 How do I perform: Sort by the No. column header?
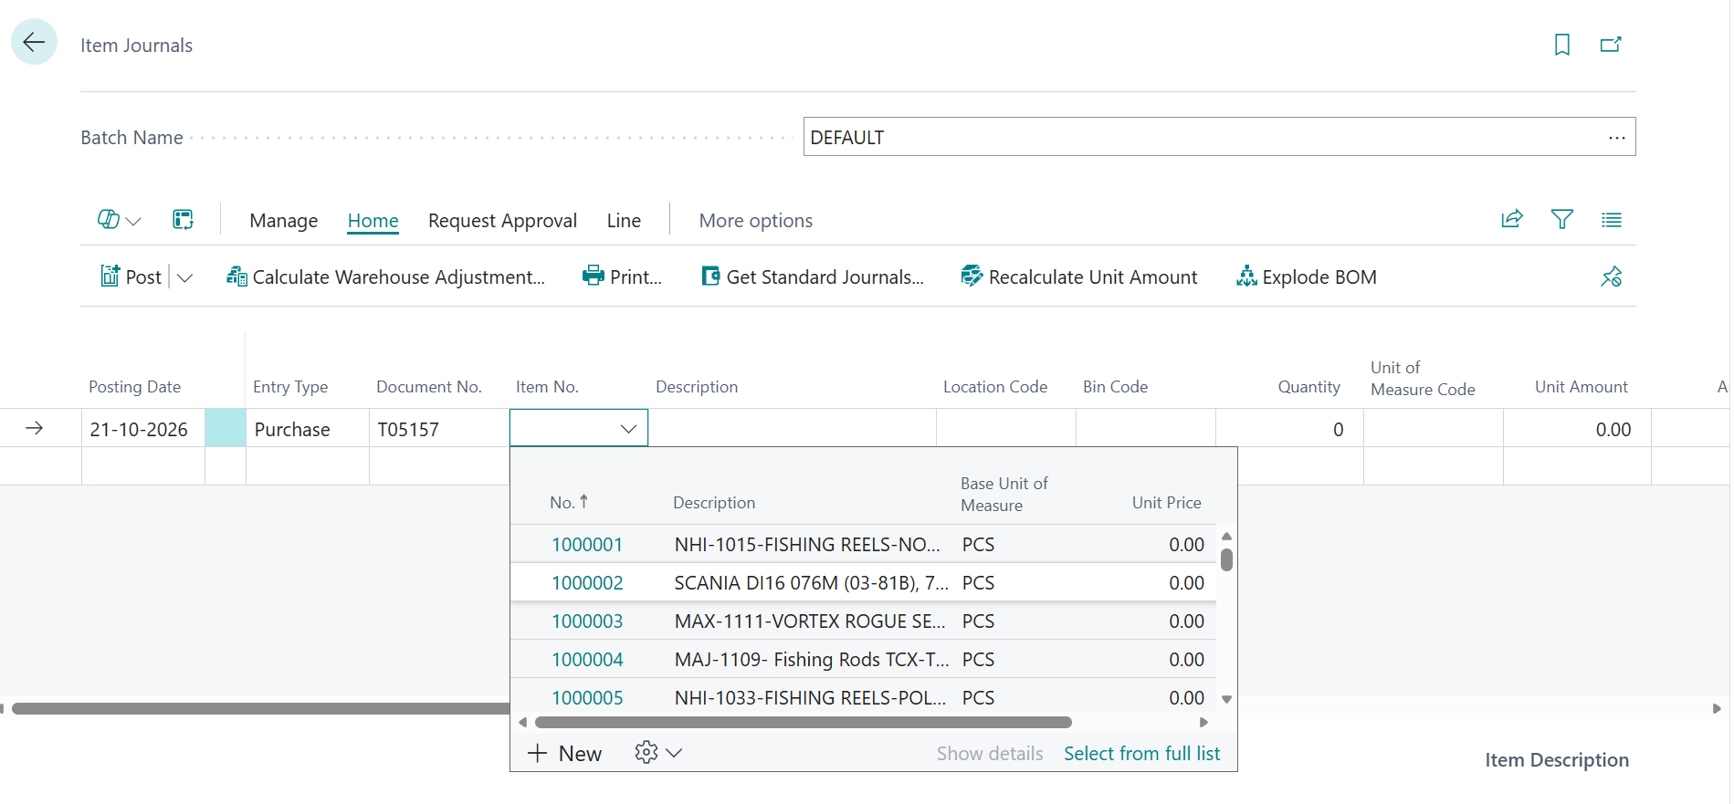(568, 502)
